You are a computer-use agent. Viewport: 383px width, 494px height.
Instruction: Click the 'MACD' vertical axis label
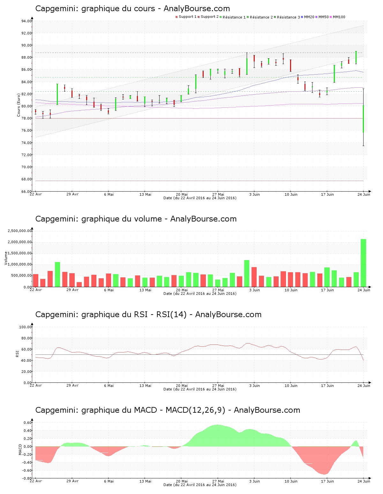click(20, 449)
